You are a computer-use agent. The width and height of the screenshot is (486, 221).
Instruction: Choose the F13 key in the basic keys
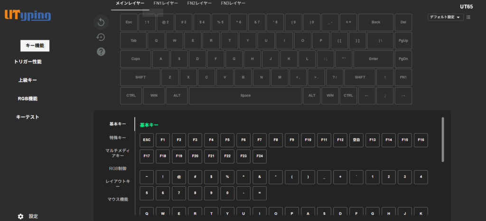[372, 140]
